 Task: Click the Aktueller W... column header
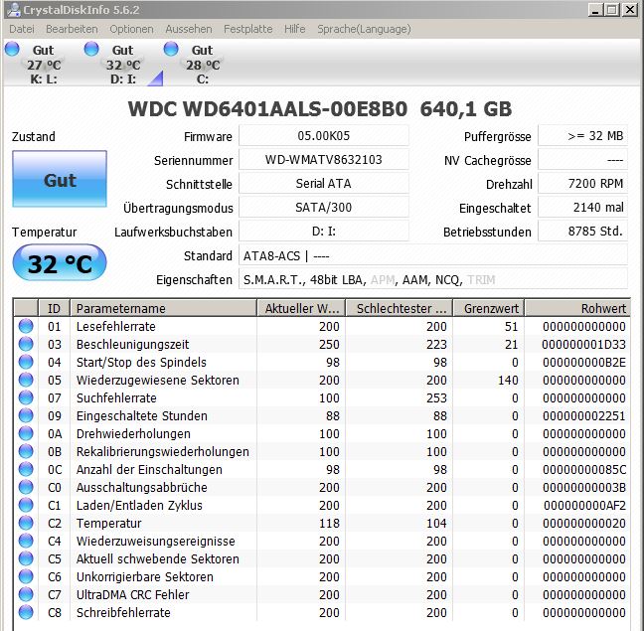tap(301, 308)
